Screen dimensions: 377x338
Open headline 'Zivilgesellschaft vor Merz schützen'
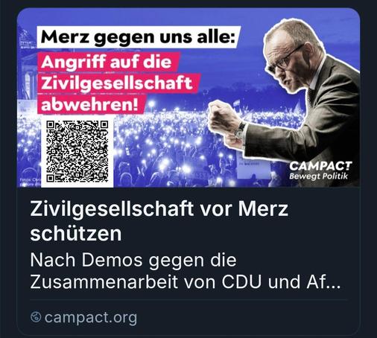(x=159, y=221)
